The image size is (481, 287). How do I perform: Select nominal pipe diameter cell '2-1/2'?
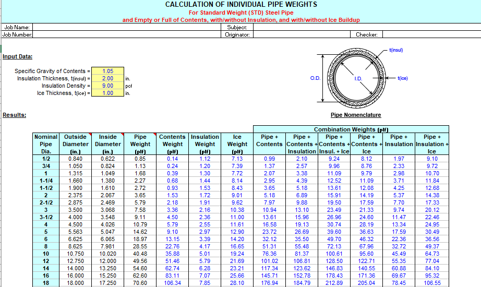pos(46,202)
